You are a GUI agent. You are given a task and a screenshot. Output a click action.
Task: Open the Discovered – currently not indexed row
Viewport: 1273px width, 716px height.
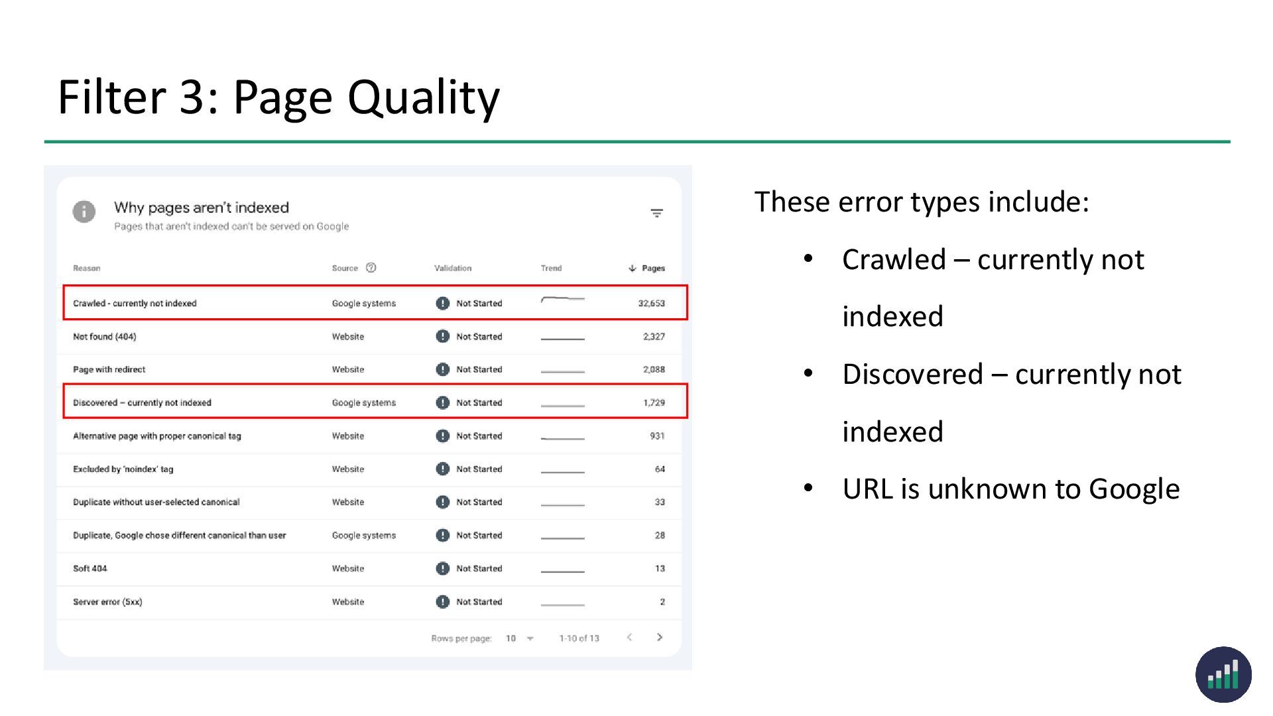pos(142,402)
